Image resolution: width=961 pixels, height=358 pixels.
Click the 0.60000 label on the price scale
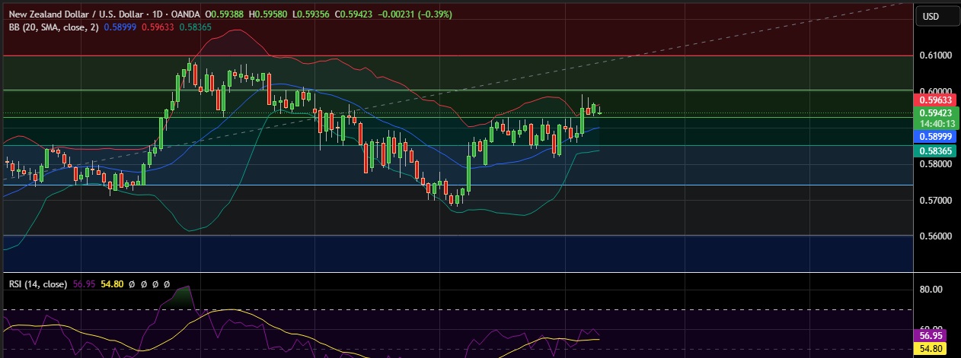coord(935,90)
